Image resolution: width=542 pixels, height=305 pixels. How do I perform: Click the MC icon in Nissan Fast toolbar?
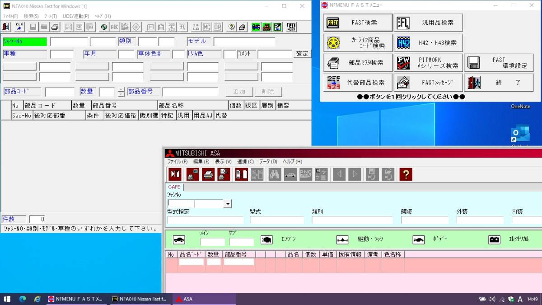point(207,27)
